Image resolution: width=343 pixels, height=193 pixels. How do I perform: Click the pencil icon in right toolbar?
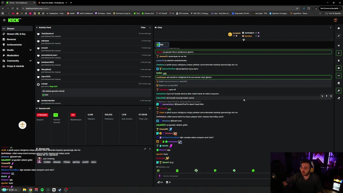coord(339,36)
